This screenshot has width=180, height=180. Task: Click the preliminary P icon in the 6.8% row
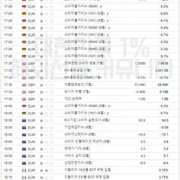pyautogui.click(x=108, y=14)
